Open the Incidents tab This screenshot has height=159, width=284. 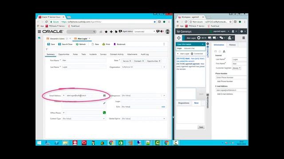coord(93,54)
